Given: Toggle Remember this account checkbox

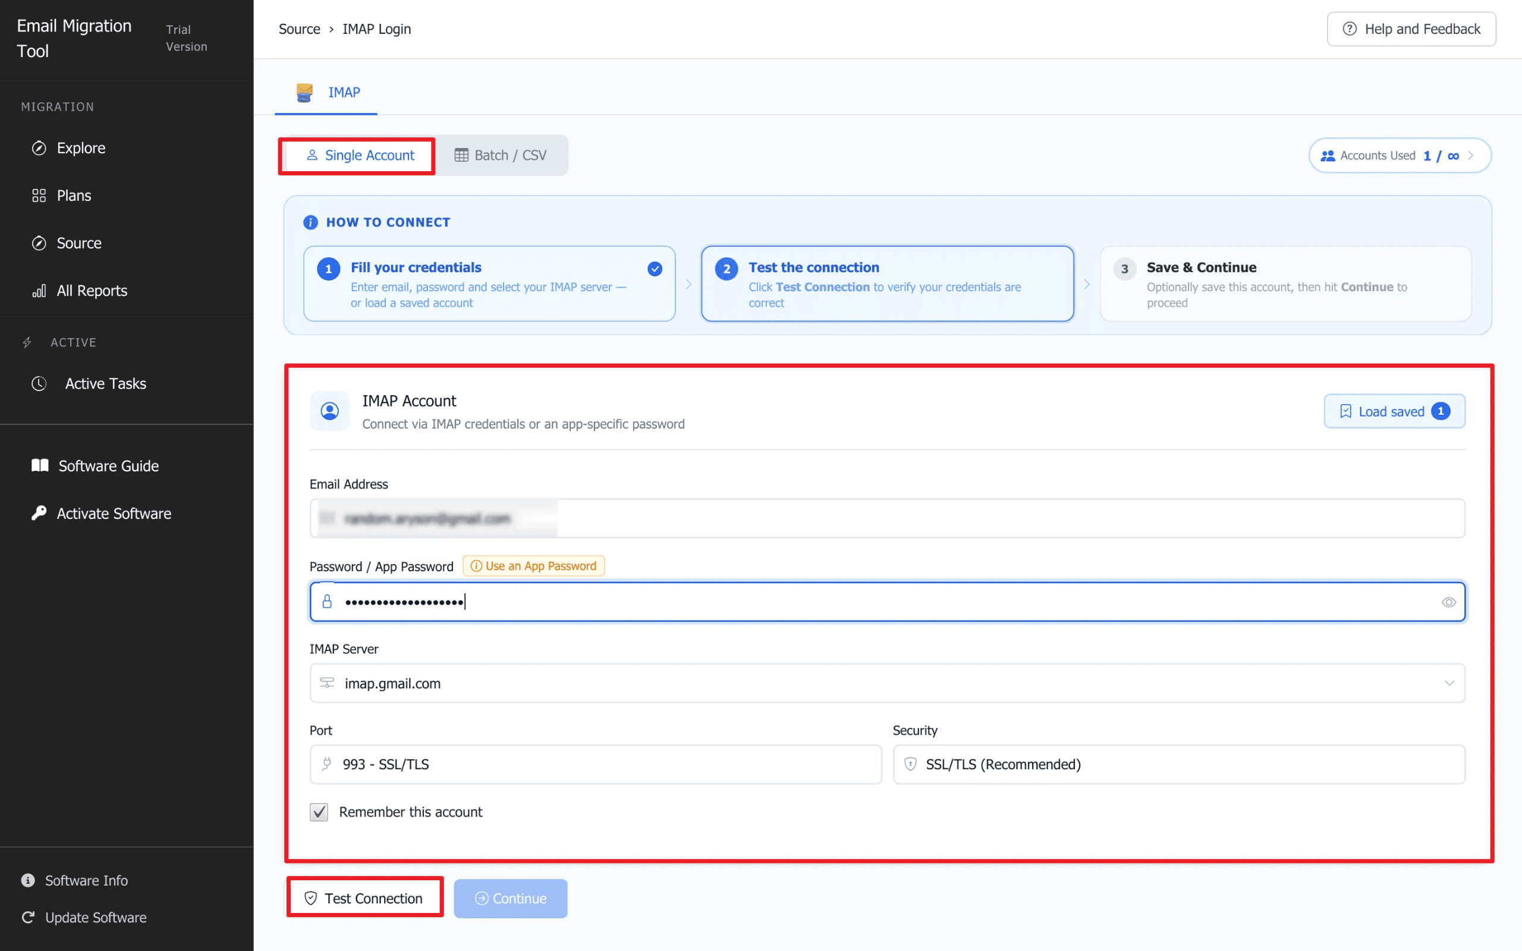Looking at the screenshot, I should (319, 812).
